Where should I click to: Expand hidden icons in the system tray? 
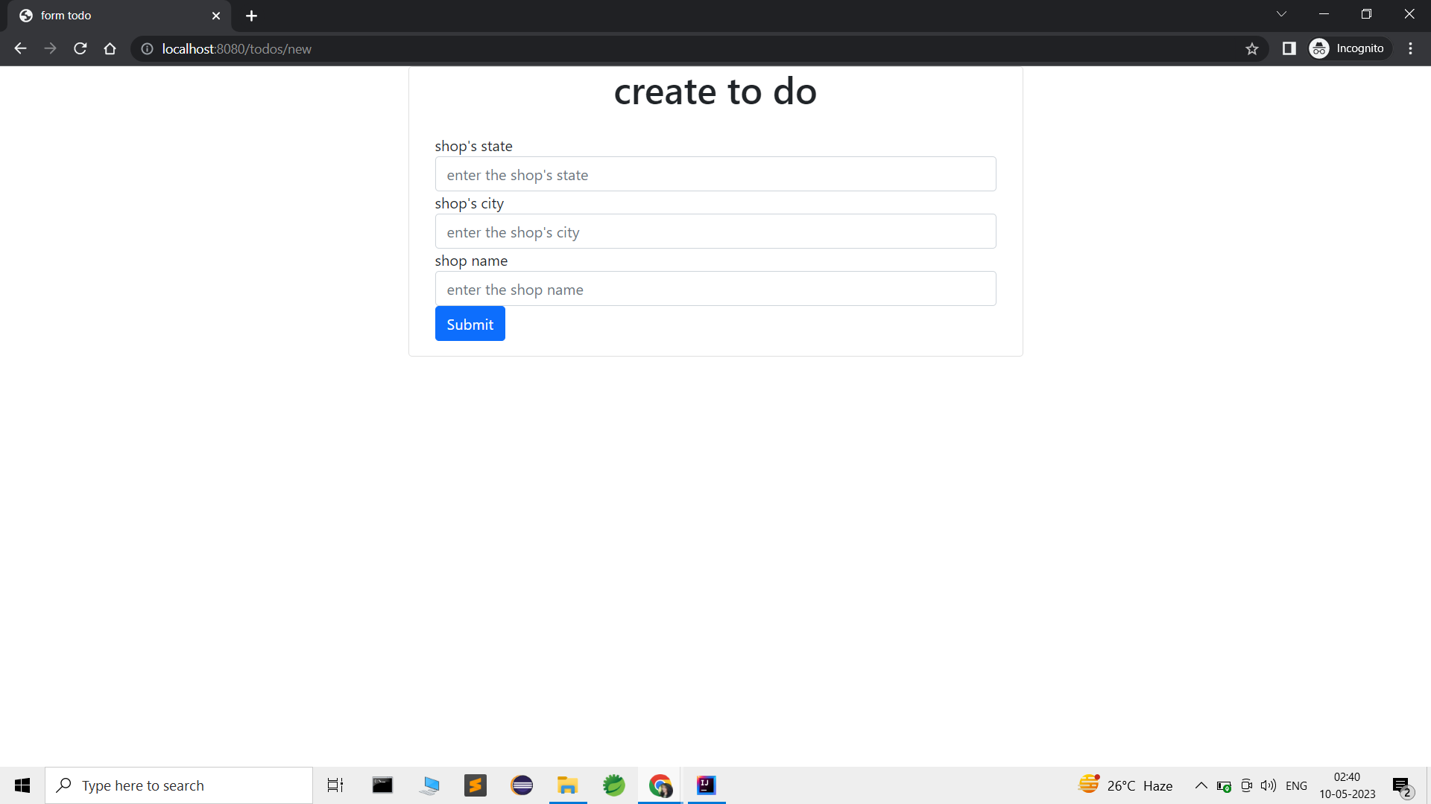click(1200, 785)
